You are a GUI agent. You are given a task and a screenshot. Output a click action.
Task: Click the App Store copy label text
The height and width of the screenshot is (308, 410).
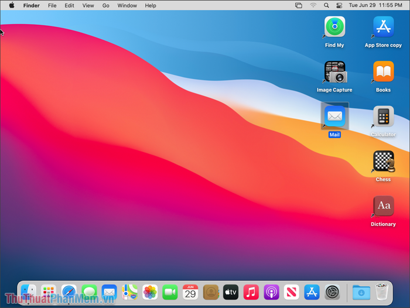point(383,45)
